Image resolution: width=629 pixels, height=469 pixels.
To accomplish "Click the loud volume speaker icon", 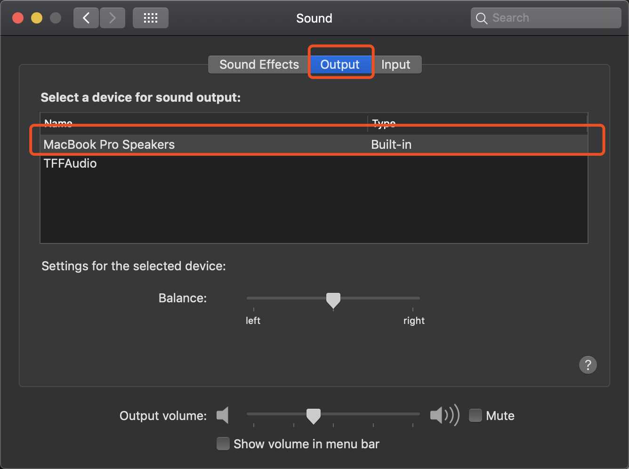I will pos(444,415).
